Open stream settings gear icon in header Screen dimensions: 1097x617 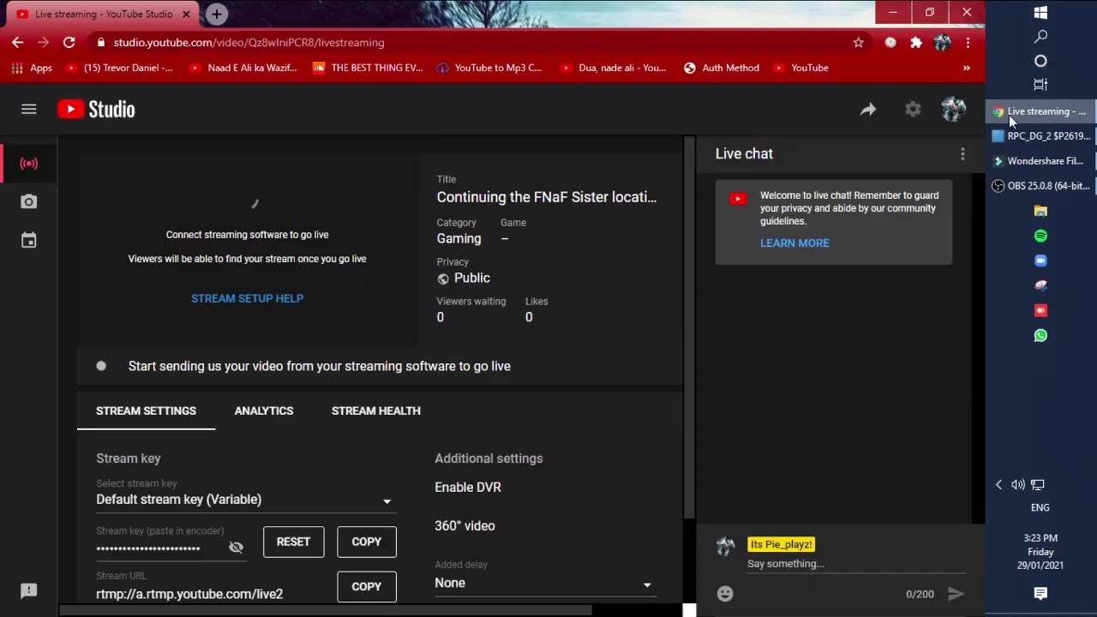click(x=913, y=109)
